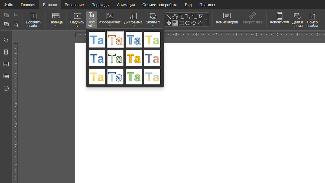Switch to the Анимация tab
The width and height of the screenshot is (325, 183).
[126, 5]
